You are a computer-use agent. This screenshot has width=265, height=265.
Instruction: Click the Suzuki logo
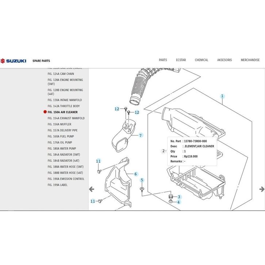(13, 61)
